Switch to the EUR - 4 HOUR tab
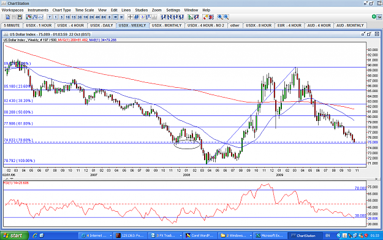Image resolution: width=383 pixels, height=240 pixels. tap(289, 25)
